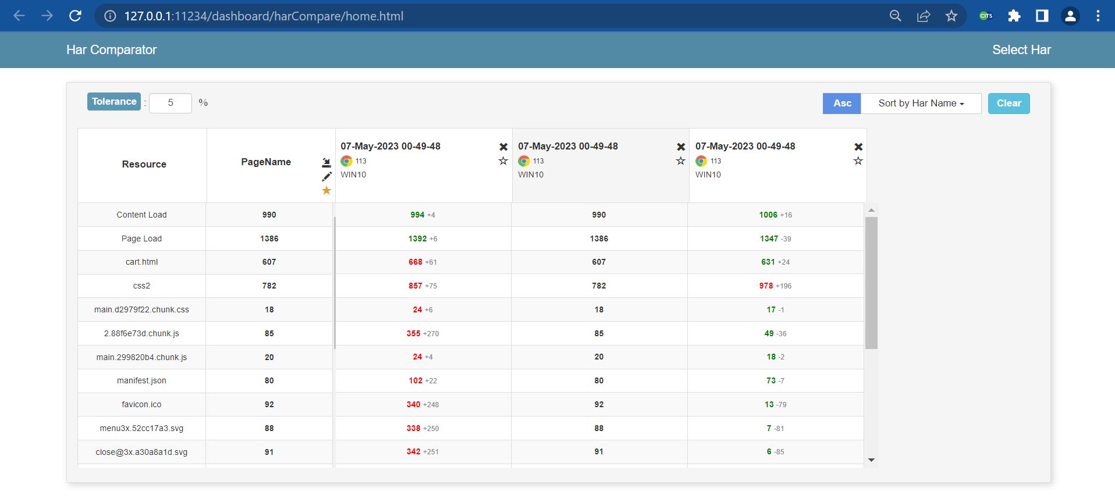The height and width of the screenshot is (502, 1115).
Task: Click the 978 +196 css2 value
Action: click(775, 286)
